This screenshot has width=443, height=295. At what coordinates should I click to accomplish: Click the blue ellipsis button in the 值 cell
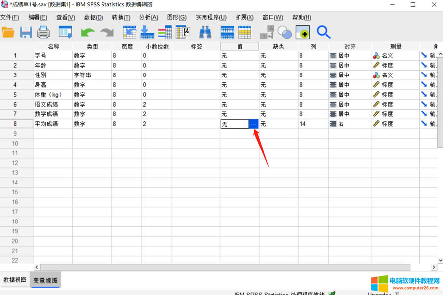(254, 124)
